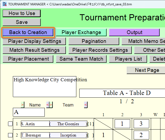Image resolution: width=165 pixels, height=140 pixels.
Task: Go to the Next Page
Action: [x=146, y=70]
